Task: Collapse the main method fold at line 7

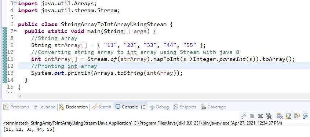Action: pyautogui.click(x=15, y=31)
